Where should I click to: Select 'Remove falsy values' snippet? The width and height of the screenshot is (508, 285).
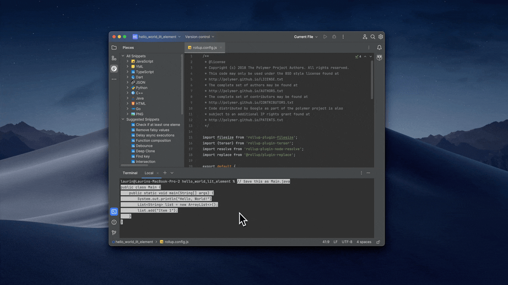tap(150, 130)
